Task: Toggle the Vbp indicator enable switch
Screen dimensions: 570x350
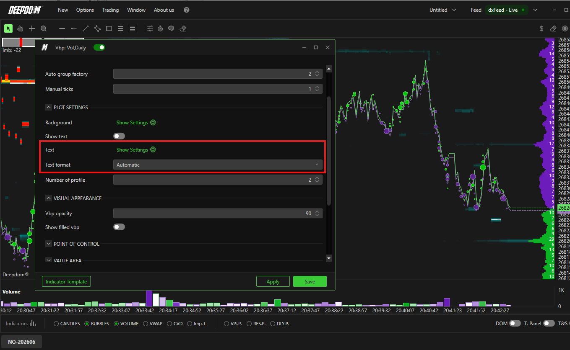Action: click(x=99, y=47)
